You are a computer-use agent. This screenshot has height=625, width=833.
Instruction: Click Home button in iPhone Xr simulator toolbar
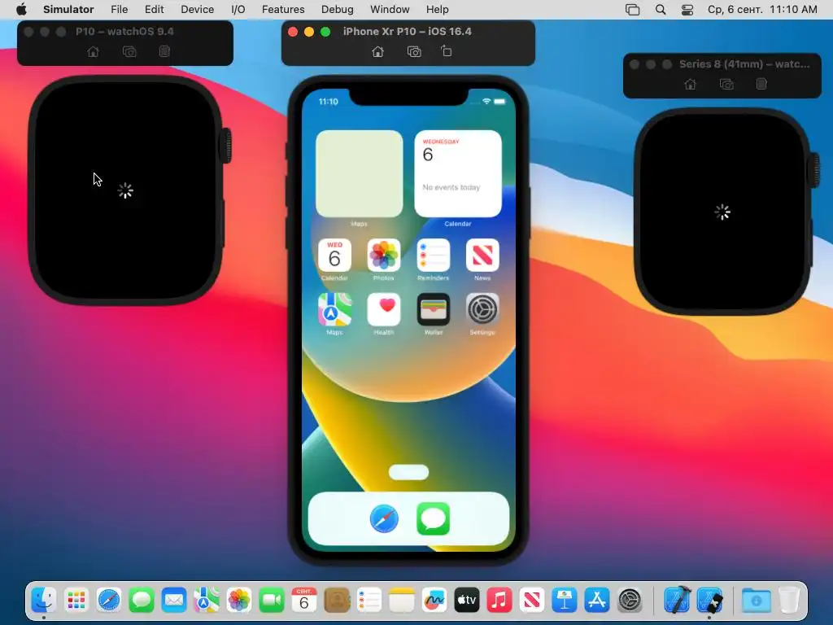click(377, 51)
